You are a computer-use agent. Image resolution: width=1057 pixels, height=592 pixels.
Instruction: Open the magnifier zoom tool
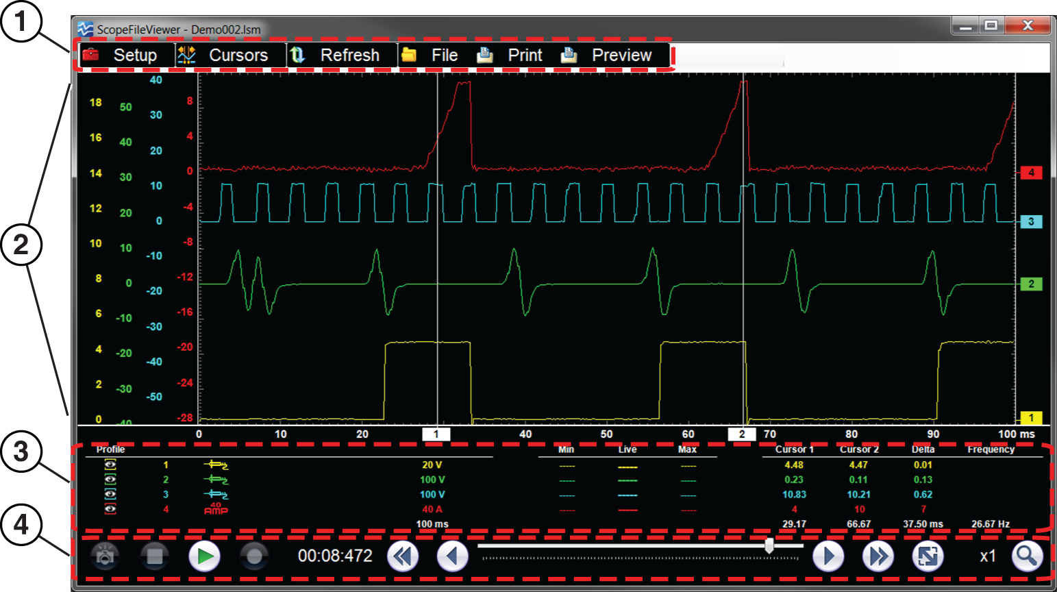click(x=1026, y=556)
